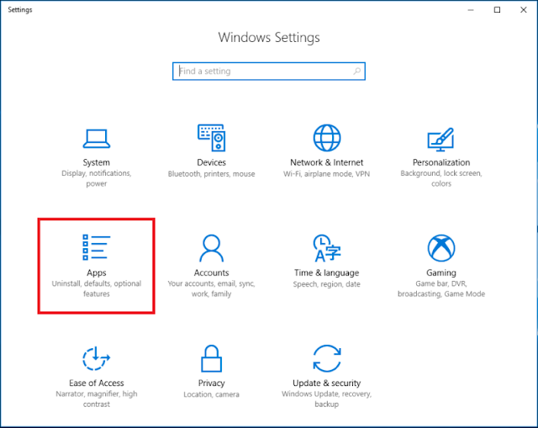538x428 pixels.
Task: Click 'Background, lock screen, colors' description
Action: [x=441, y=178]
